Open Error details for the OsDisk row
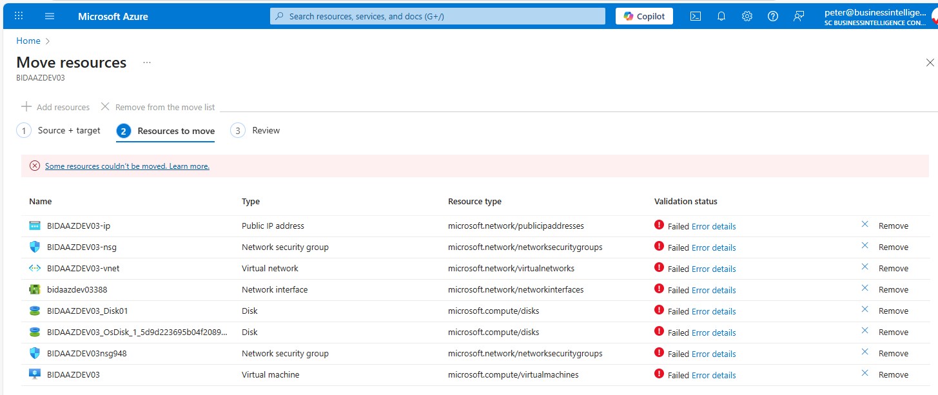 point(714,332)
